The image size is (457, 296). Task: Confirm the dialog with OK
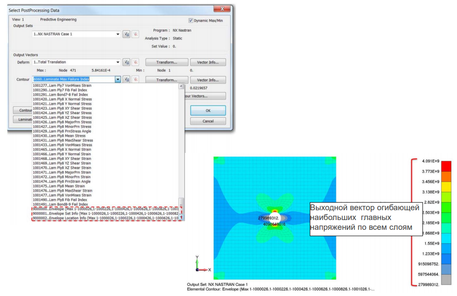(x=208, y=110)
